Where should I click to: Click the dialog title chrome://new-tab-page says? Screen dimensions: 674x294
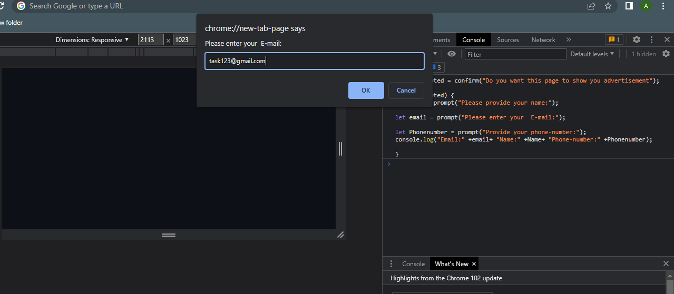point(255,28)
